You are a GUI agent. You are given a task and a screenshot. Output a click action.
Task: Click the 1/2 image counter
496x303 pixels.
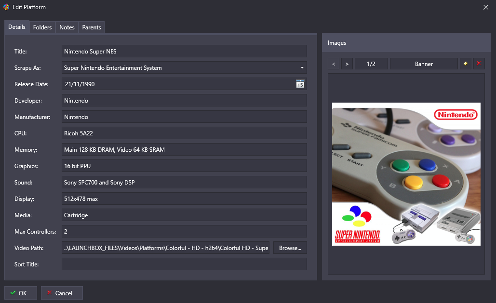tap(371, 64)
